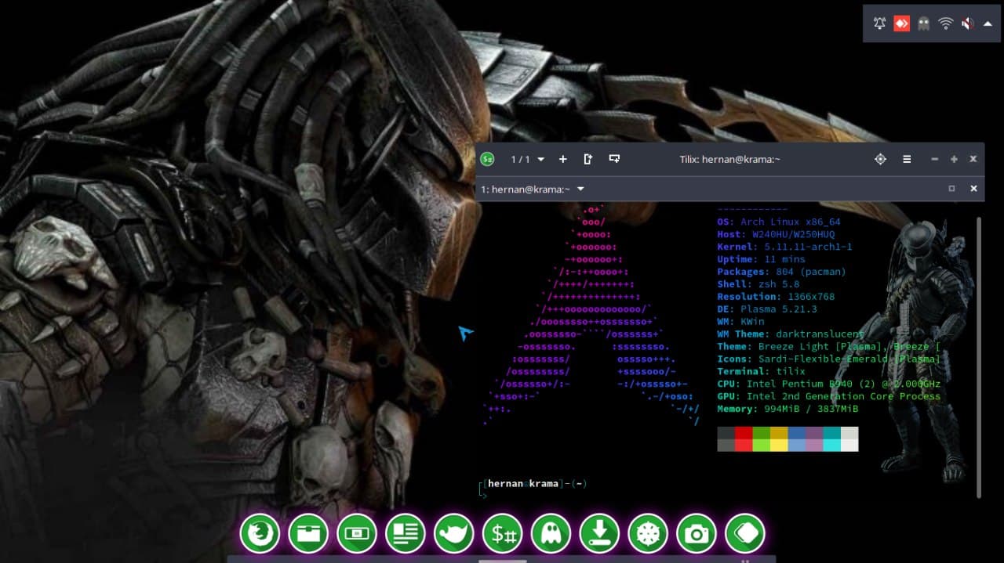This screenshot has height=563, width=1004.
Task: Click the red color swatch in neofetch
Action: point(744,433)
